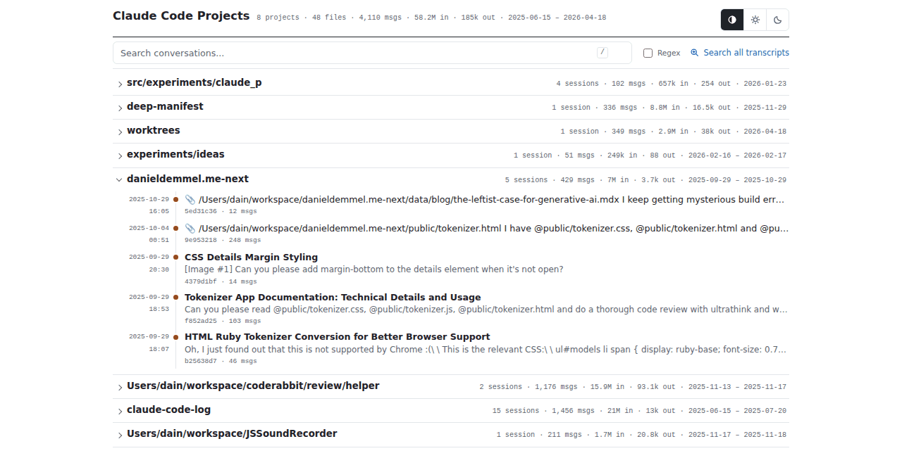Image resolution: width=902 pixels, height=458 pixels.
Task: Expand the deep-manifest project chevron
Action: click(x=120, y=108)
